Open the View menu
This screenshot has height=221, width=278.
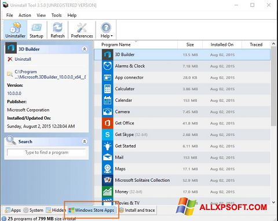(x=41, y=15)
